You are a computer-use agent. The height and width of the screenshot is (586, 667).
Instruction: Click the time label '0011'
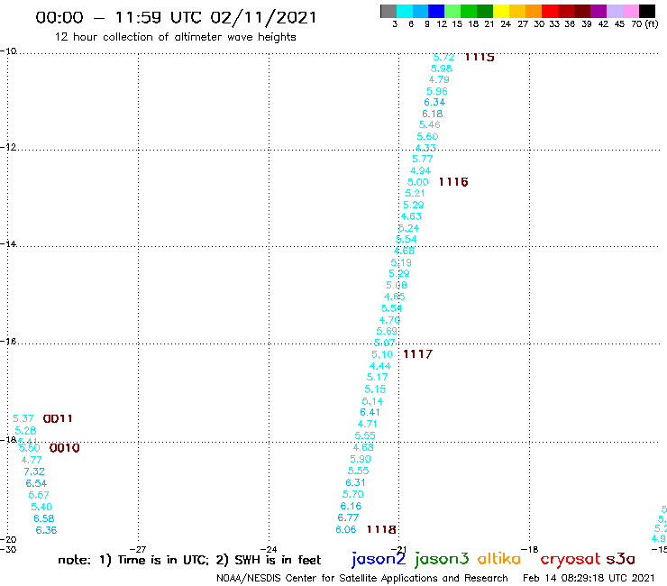[58, 418]
